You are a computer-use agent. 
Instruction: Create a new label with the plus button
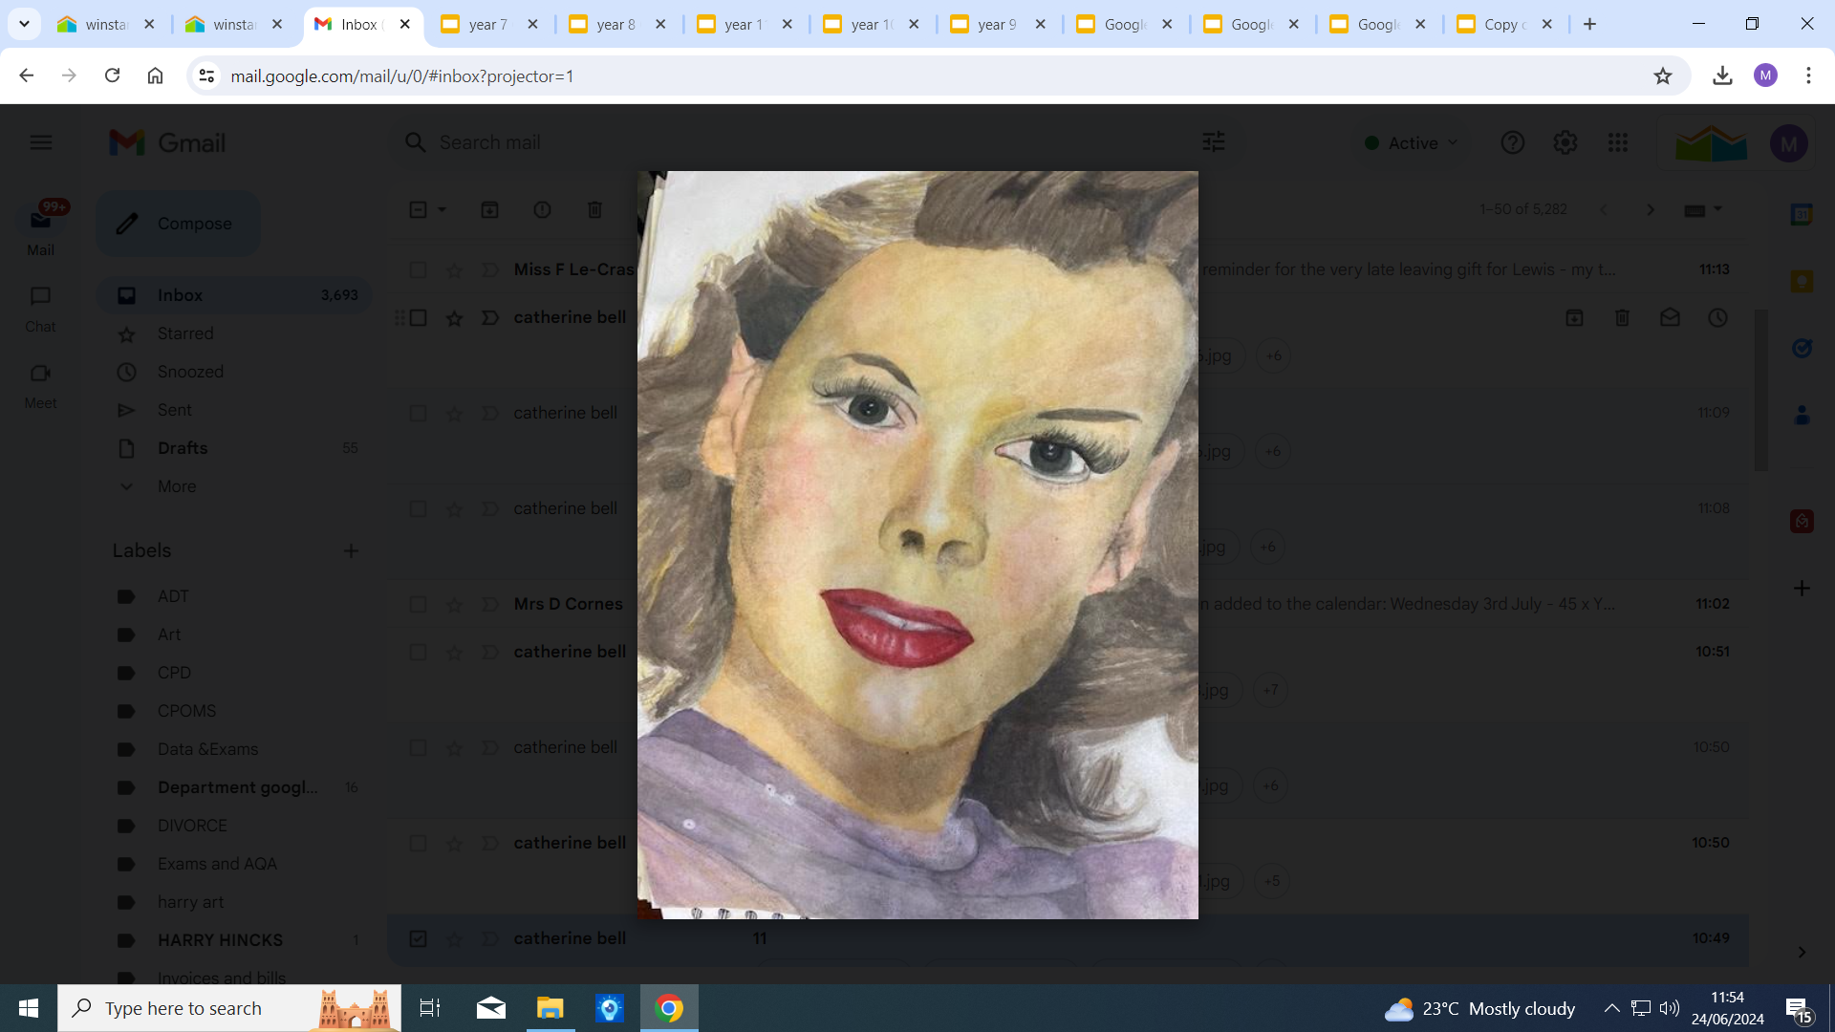pyautogui.click(x=351, y=550)
